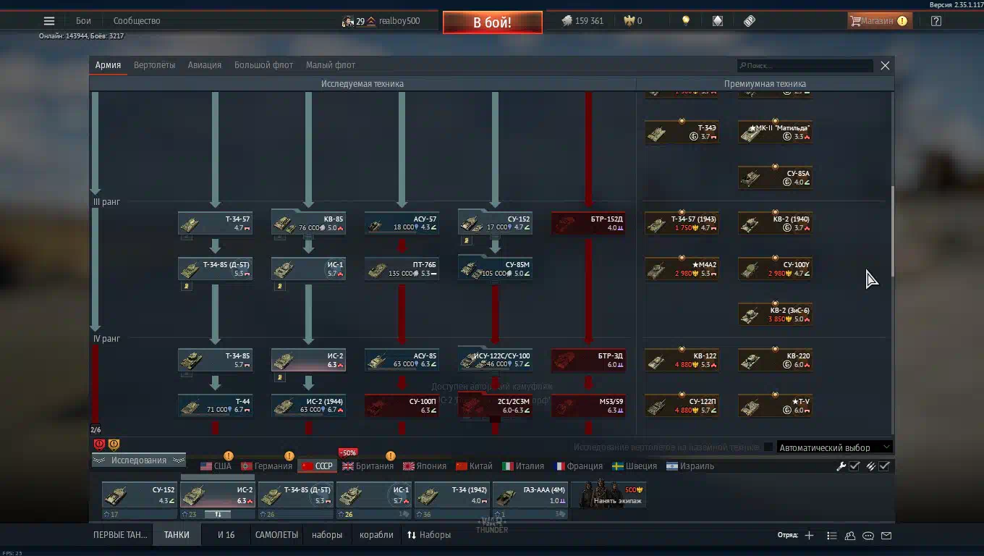Expand the 2С1/2С3М vehicle group
Viewport: 984px width, 556px height.
(495, 405)
